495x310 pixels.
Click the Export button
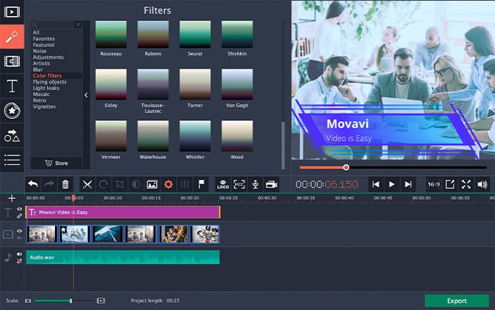[456, 301]
